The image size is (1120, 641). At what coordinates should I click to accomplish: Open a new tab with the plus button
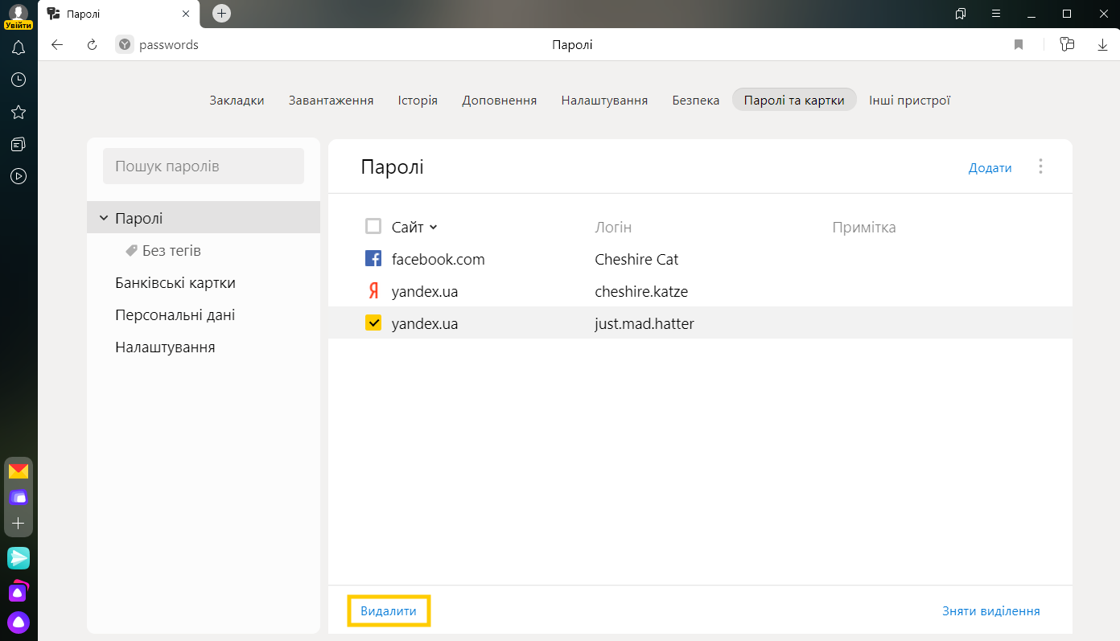pyautogui.click(x=222, y=14)
